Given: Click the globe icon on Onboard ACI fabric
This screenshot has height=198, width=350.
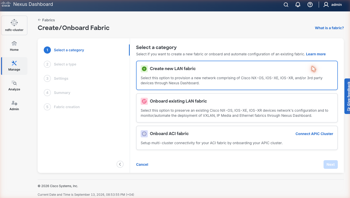Looking at the screenshot, I should point(144,134).
